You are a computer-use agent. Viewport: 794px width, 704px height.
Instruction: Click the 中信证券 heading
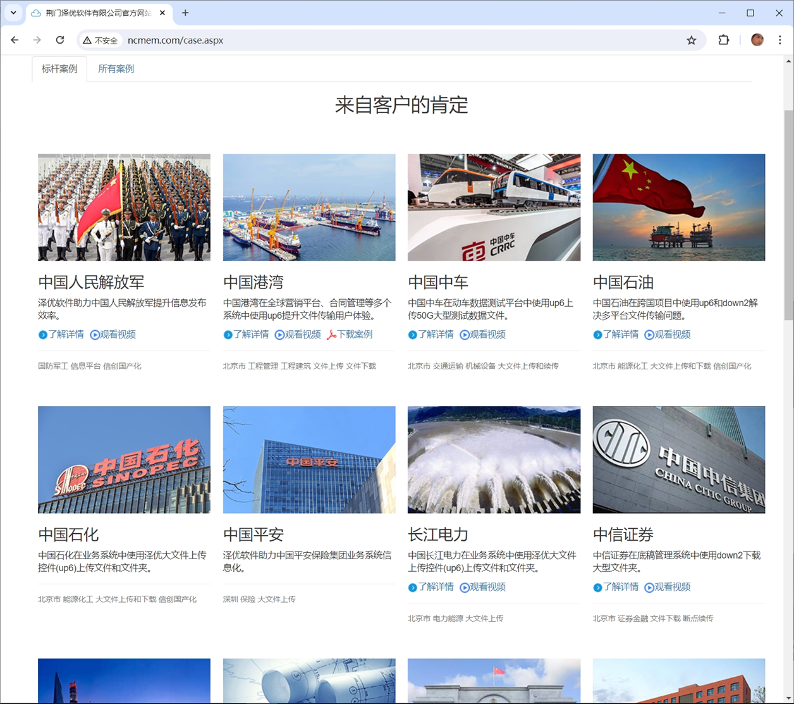pyautogui.click(x=623, y=534)
